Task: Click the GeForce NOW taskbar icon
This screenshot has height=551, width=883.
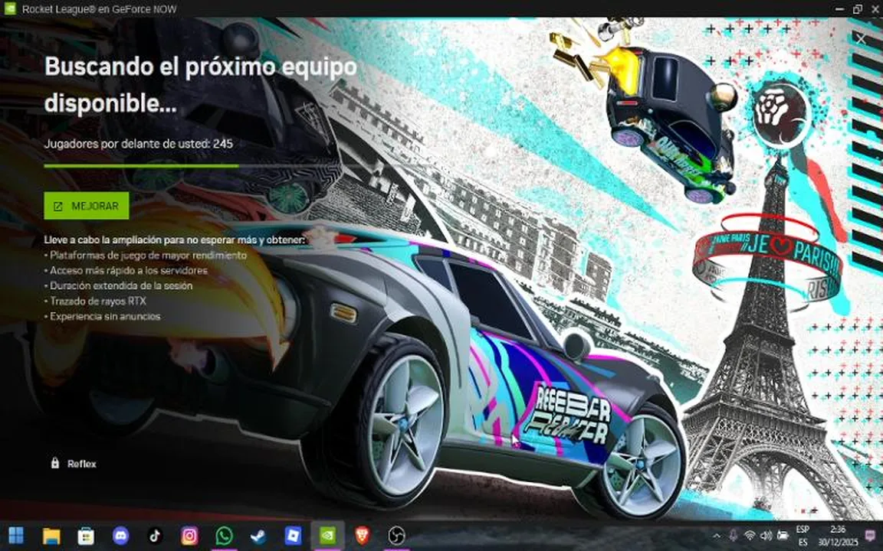Action: click(x=328, y=536)
